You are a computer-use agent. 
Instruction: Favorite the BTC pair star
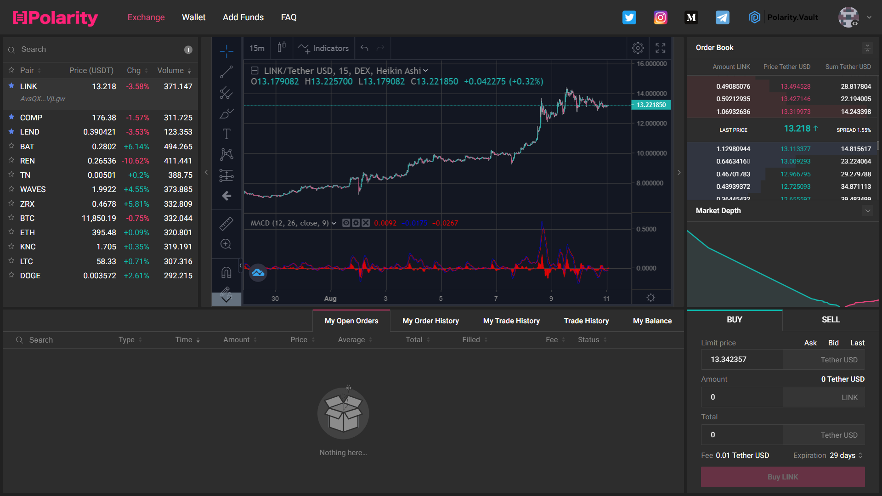11,218
